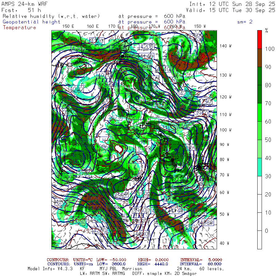Click the 'Model Info: V4.3.3' text
Image resolution: width=277 pixels, height=277 pixels.
(50, 269)
